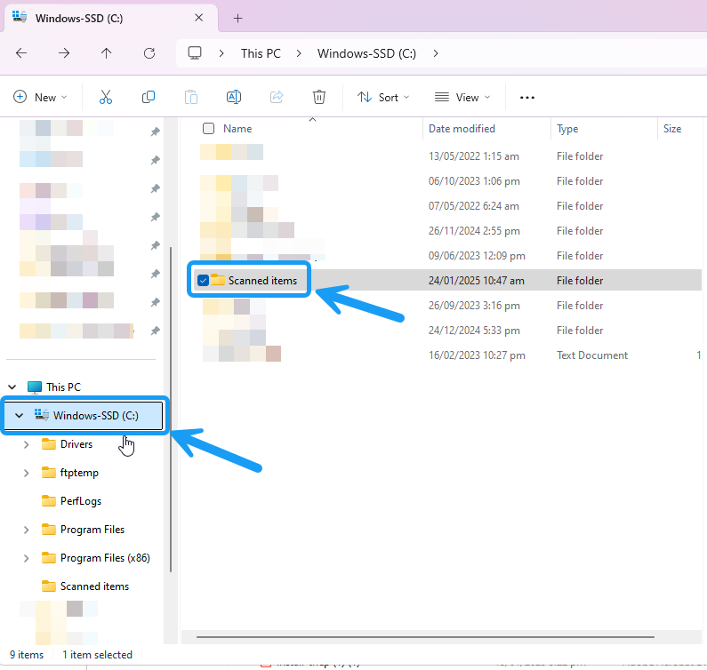707x670 pixels.
Task: Click the Rename icon
Action: tap(234, 97)
